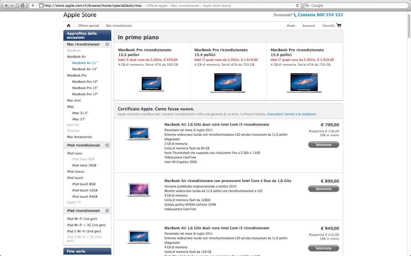
Task: Open the iMac category in sidebar
Action: pos(70,107)
